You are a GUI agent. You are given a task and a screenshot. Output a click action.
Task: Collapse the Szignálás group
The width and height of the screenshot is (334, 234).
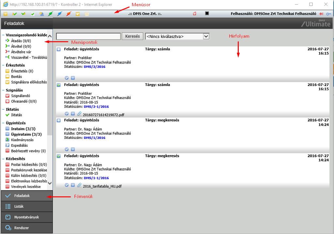[3, 90]
